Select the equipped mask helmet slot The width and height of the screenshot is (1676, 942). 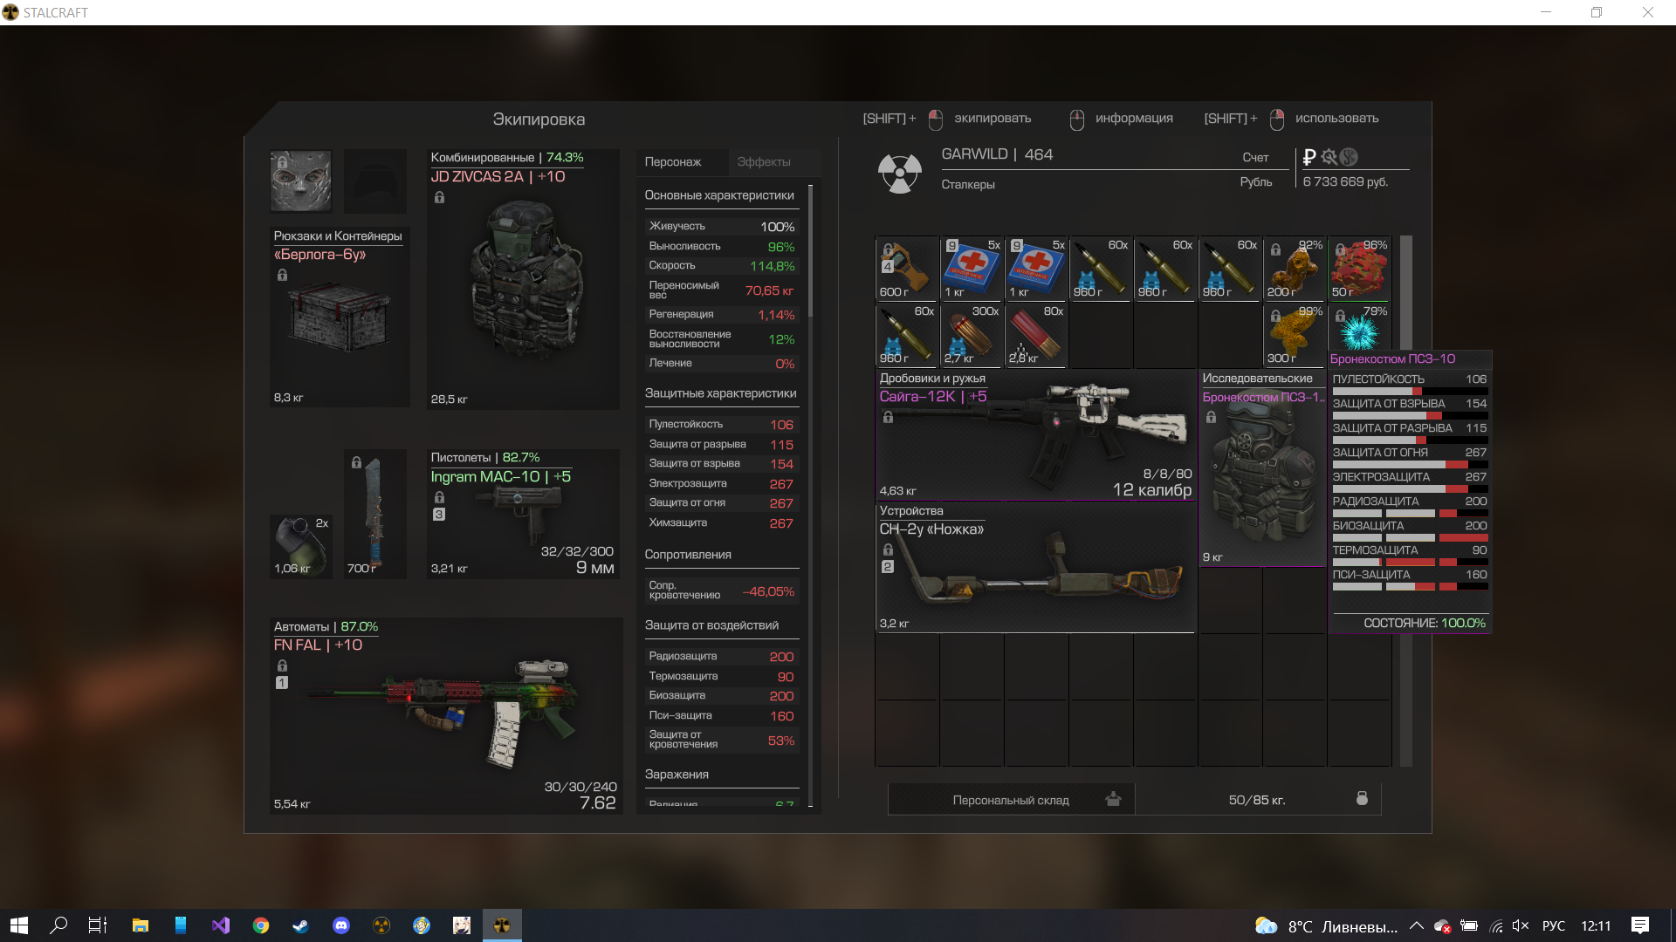click(x=300, y=181)
